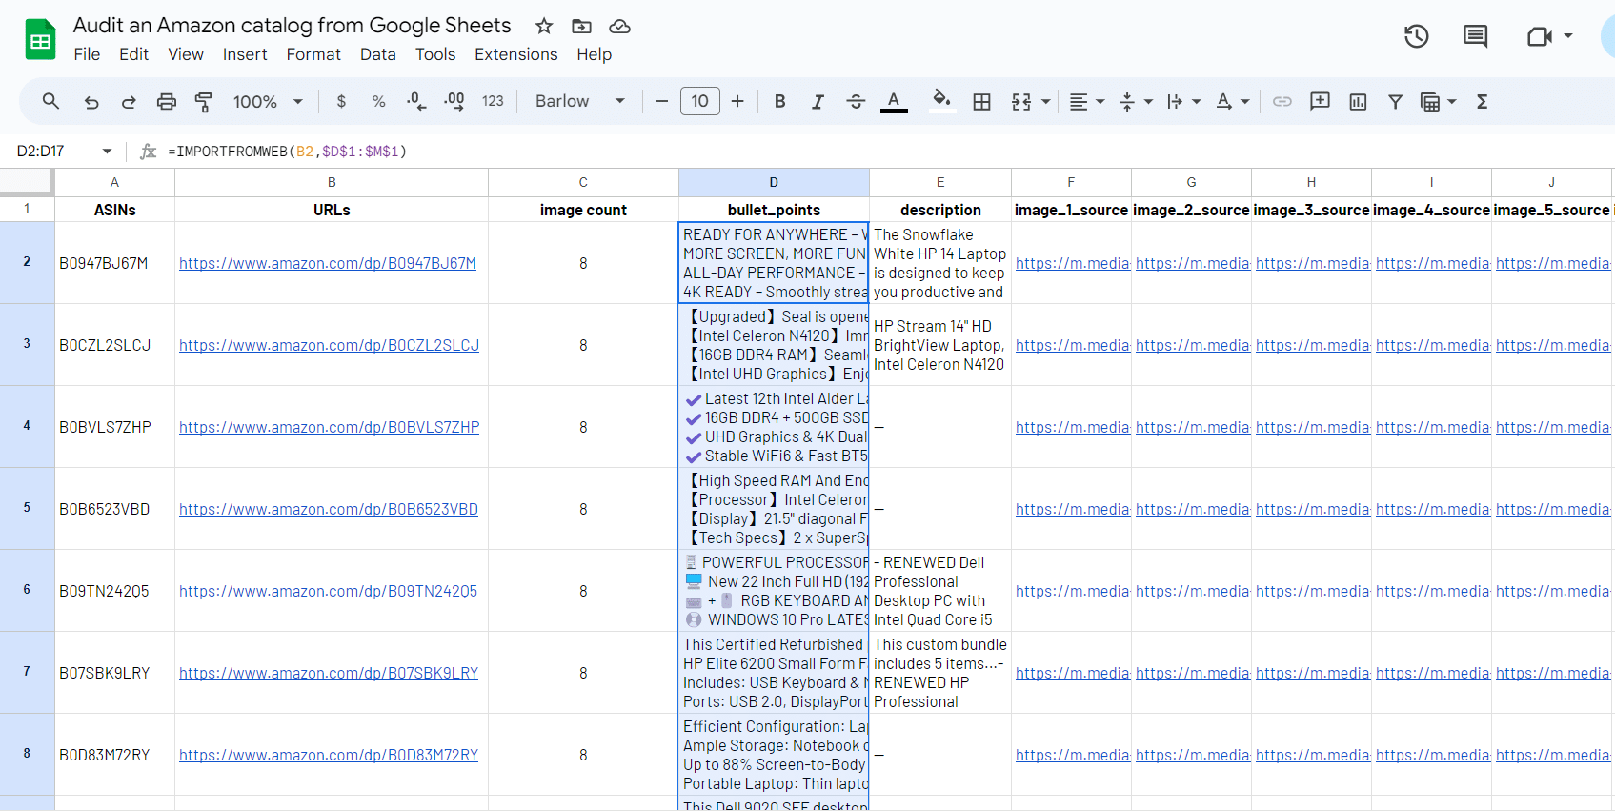Open the Extensions menu
The width and height of the screenshot is (1615, 811).
[x=515, y=54]
